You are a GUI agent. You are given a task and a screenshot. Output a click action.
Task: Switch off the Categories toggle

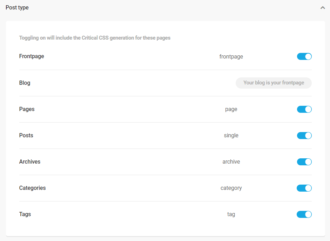click(x=304, y=188)
